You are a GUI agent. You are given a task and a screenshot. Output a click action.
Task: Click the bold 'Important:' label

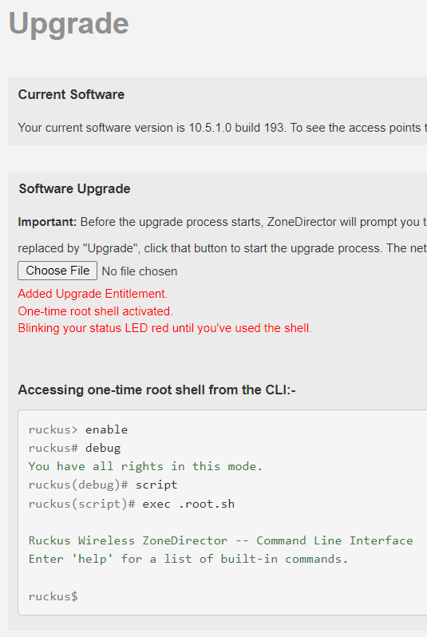point(47,222)
